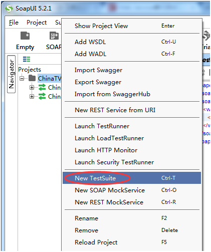The image size is (211, 252).
Task: Click the first Chin interface arrows icon
Action: point(42,87)
